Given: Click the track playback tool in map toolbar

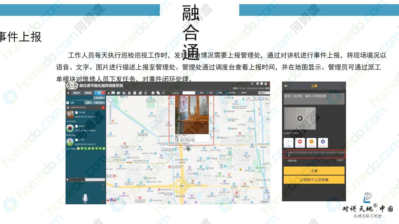Looking at the screenshot, I should [x=230, y=93].
